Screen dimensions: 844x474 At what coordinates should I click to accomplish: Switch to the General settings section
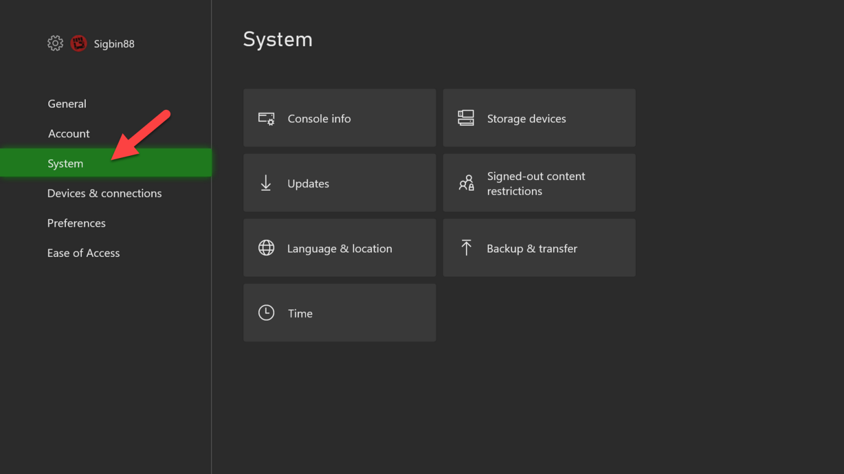tap(66, 104)
